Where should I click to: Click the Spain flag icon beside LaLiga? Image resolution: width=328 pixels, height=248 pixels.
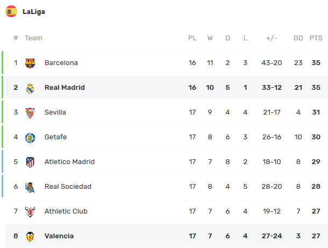[11, 11]
